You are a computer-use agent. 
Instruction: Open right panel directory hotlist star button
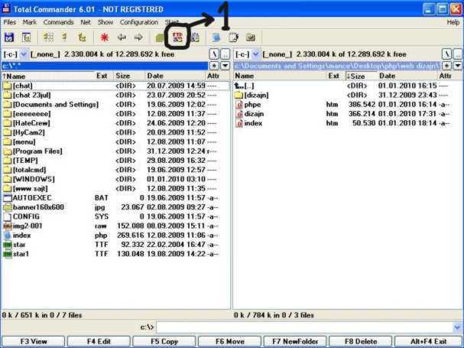coord(446,66)
